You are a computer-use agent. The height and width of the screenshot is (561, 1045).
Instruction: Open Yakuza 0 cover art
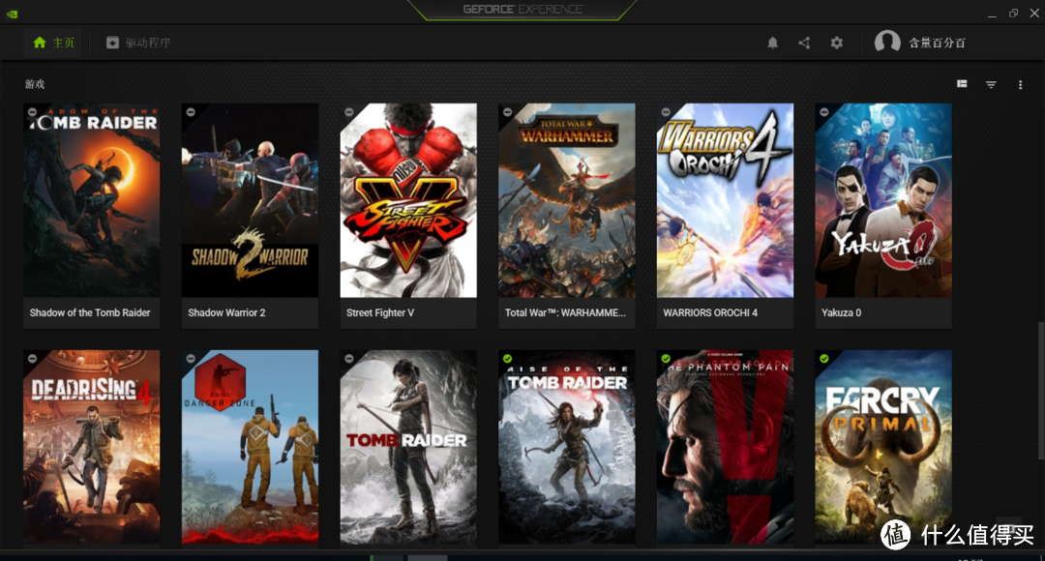pos(883,200)
